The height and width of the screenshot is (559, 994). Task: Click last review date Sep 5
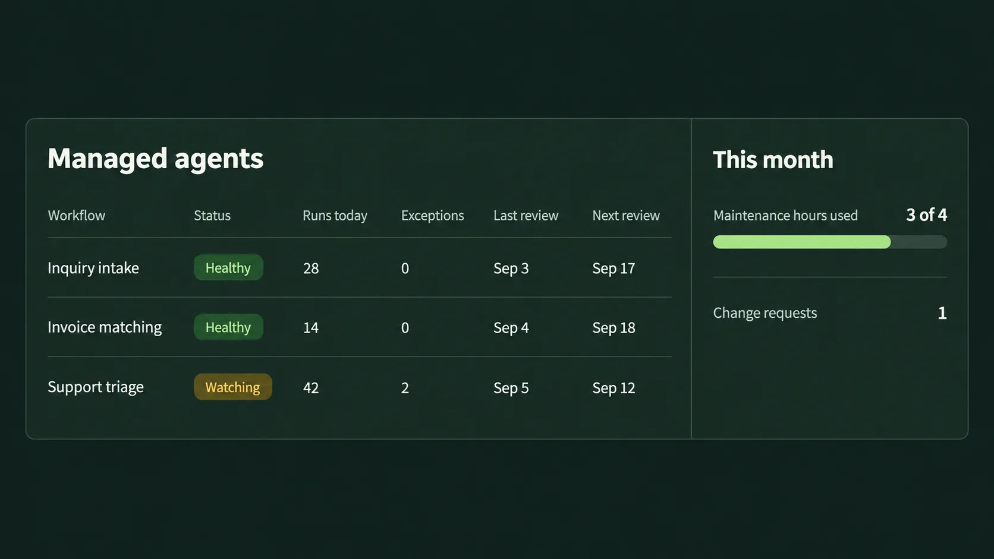pos(511,388)
